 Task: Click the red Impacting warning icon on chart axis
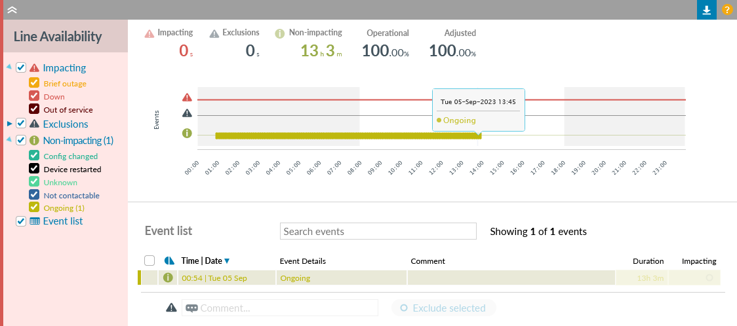[x=187, y=98]
